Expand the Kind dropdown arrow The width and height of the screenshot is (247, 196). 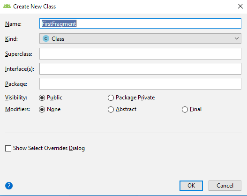(236, 38)
